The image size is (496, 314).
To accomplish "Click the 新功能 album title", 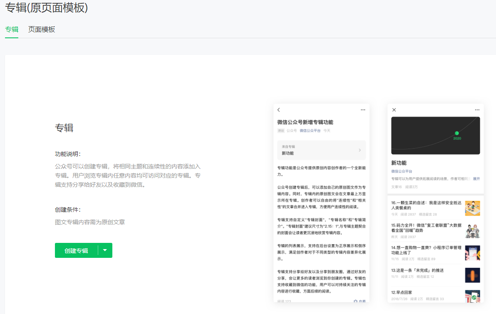I will pos(399,163).
